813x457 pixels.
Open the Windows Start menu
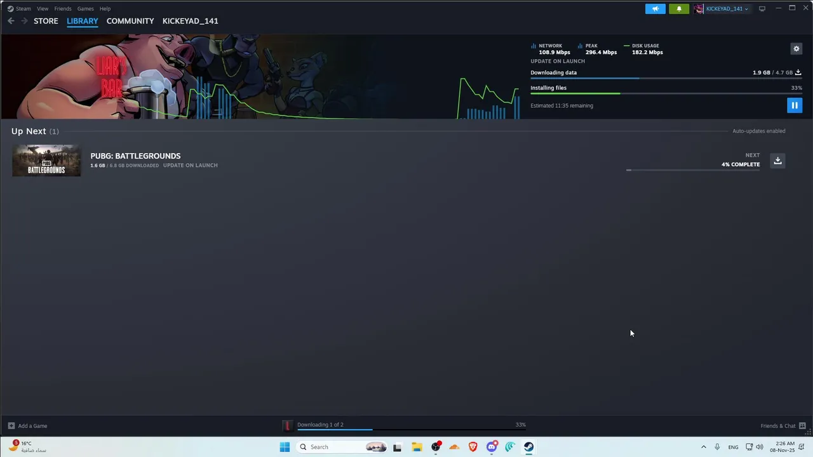coord(285,447)
